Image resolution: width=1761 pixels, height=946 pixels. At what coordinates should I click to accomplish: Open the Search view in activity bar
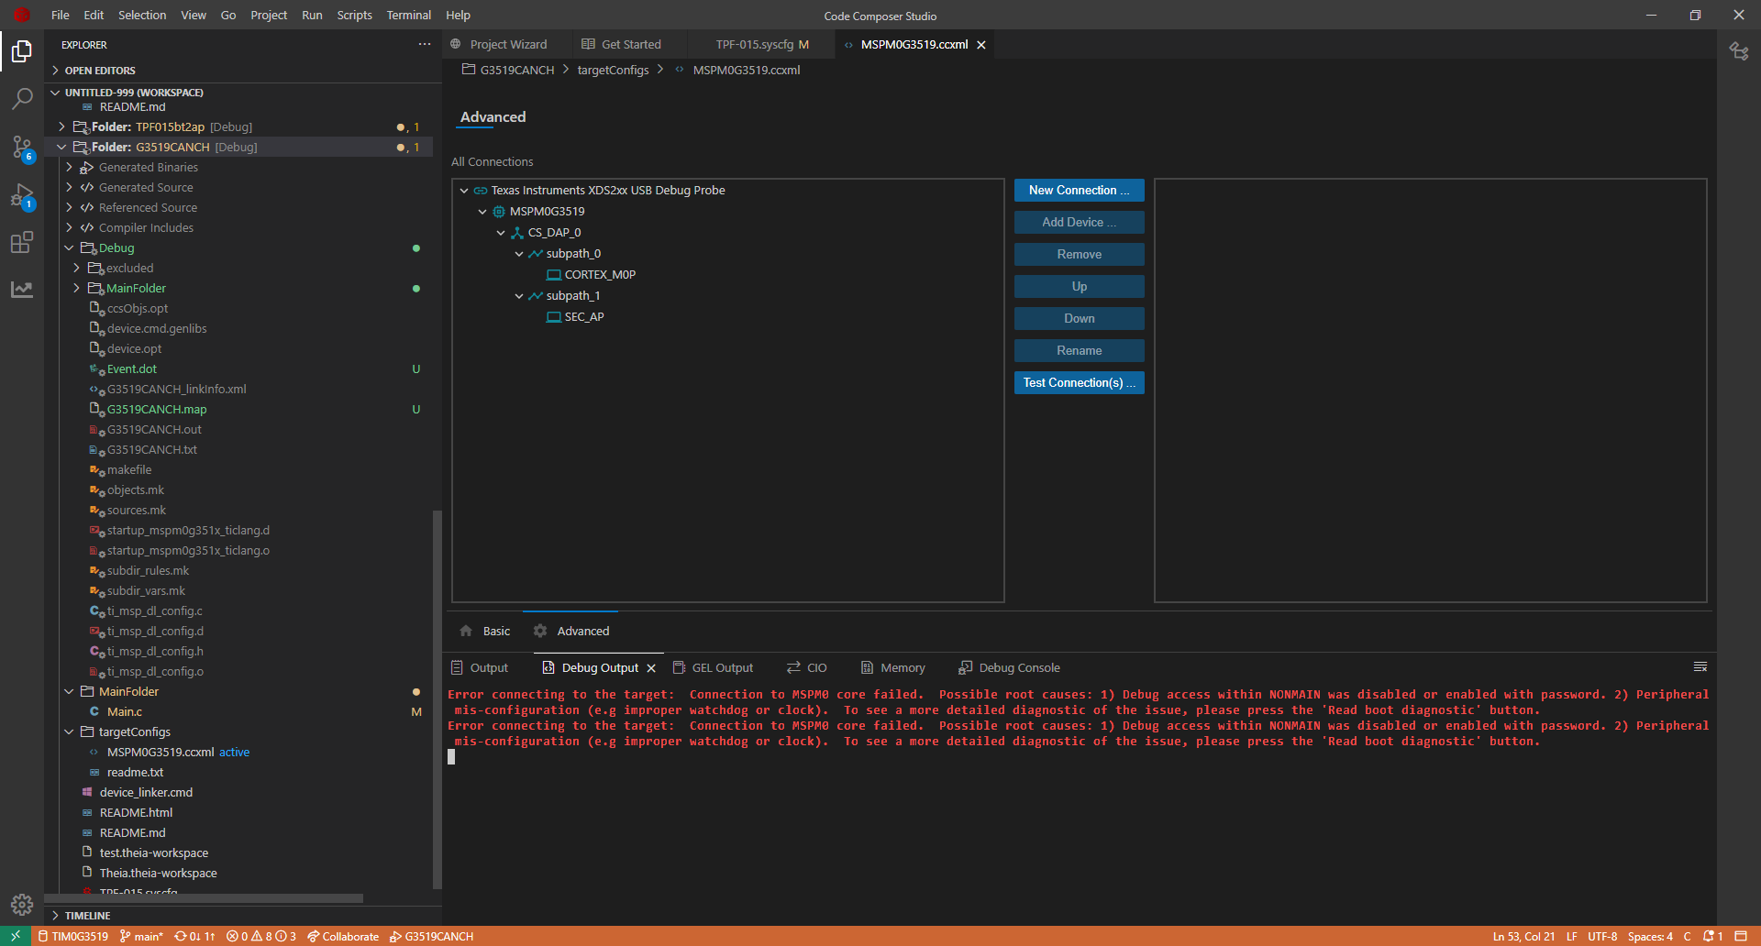(x=22, y=99)
